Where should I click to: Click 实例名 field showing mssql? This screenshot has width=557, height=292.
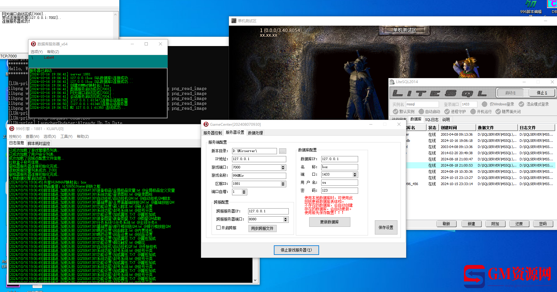tap(422, 104)
